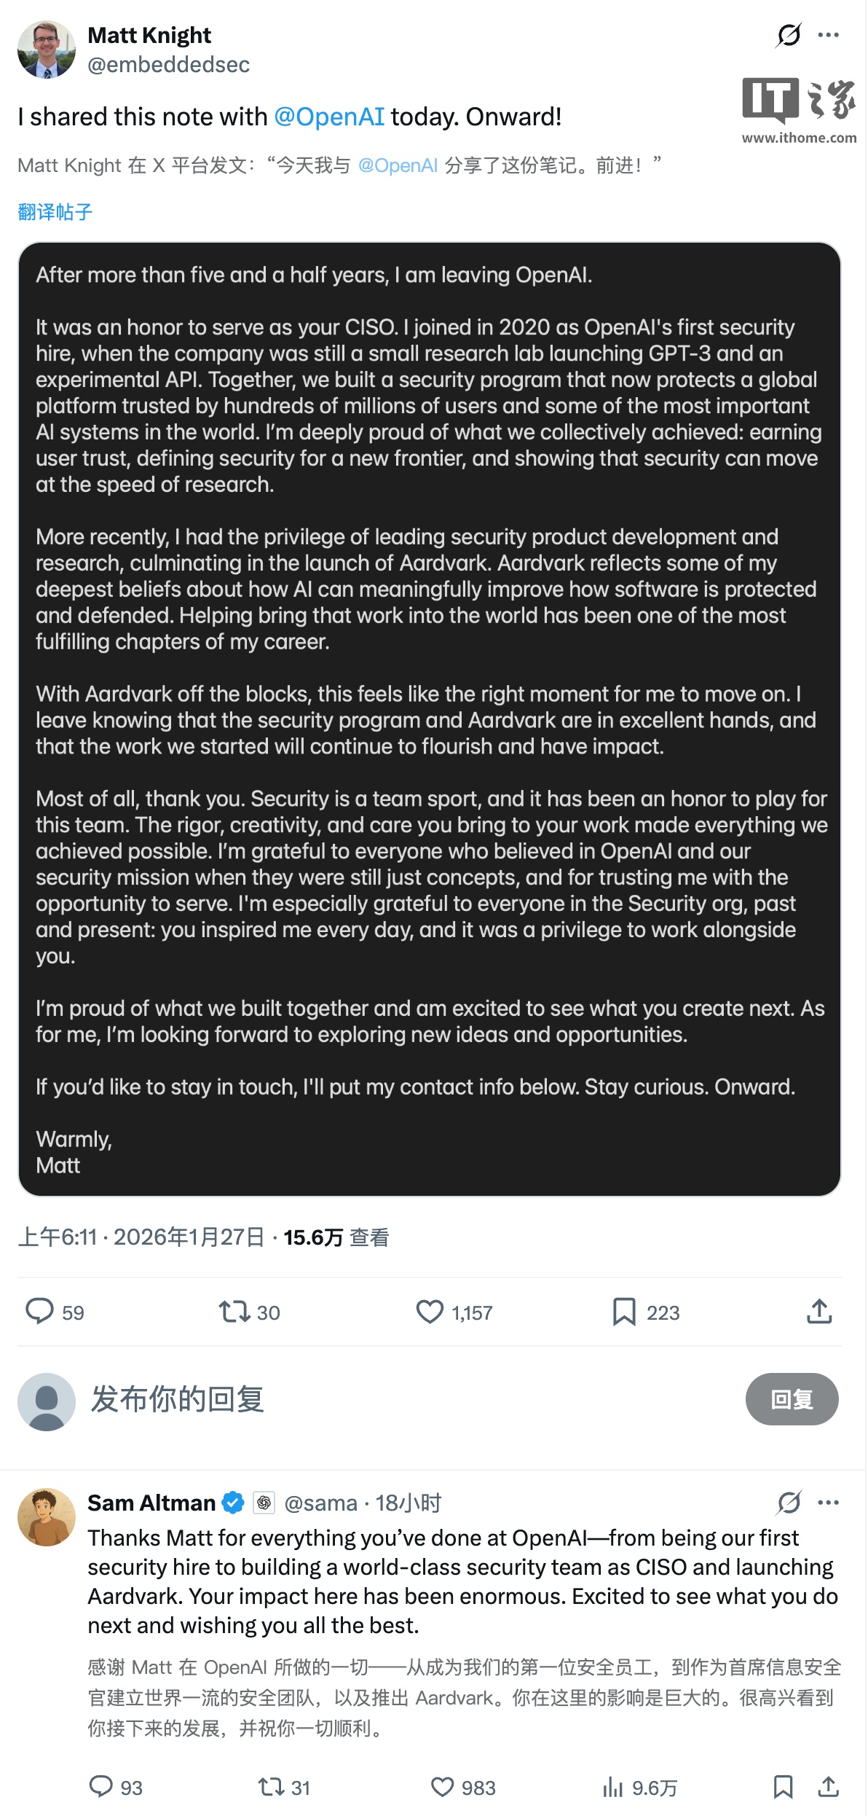Share Matt Knight's post
Screen dimensions: 868x1816
(819, 1311)
